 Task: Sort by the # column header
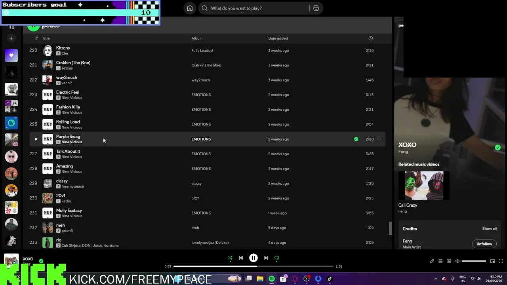coord(36,38)
